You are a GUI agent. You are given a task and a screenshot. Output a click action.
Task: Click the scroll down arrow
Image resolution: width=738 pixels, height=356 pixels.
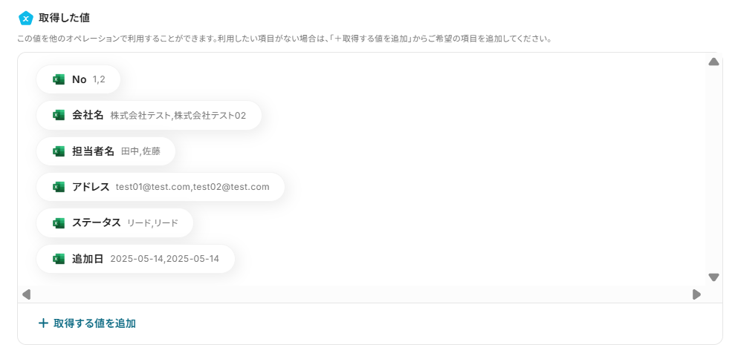[713, 277]
